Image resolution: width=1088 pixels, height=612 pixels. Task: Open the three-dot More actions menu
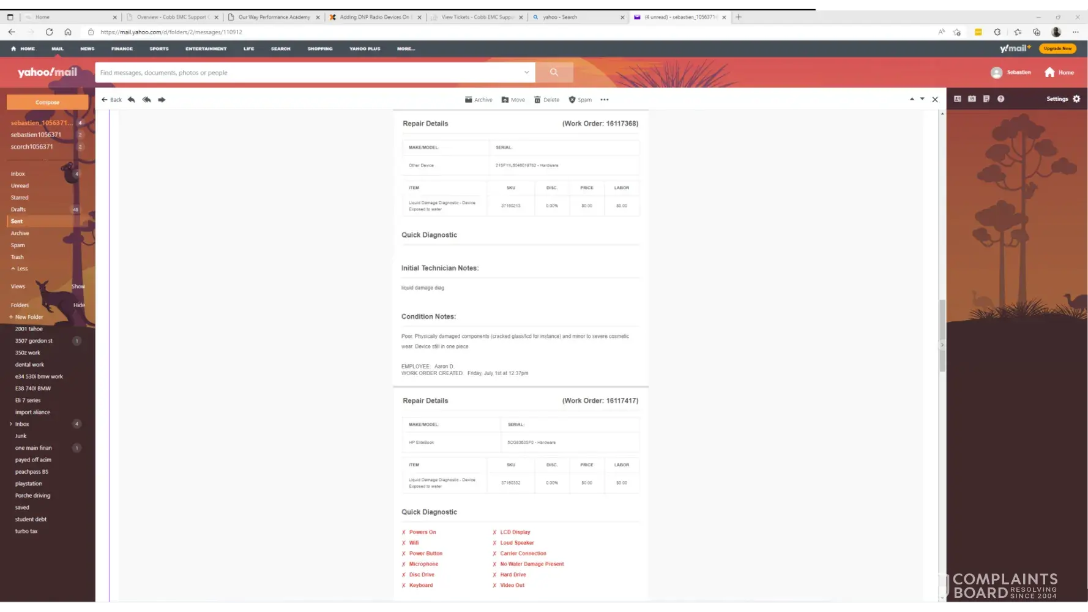click(605, 100)
